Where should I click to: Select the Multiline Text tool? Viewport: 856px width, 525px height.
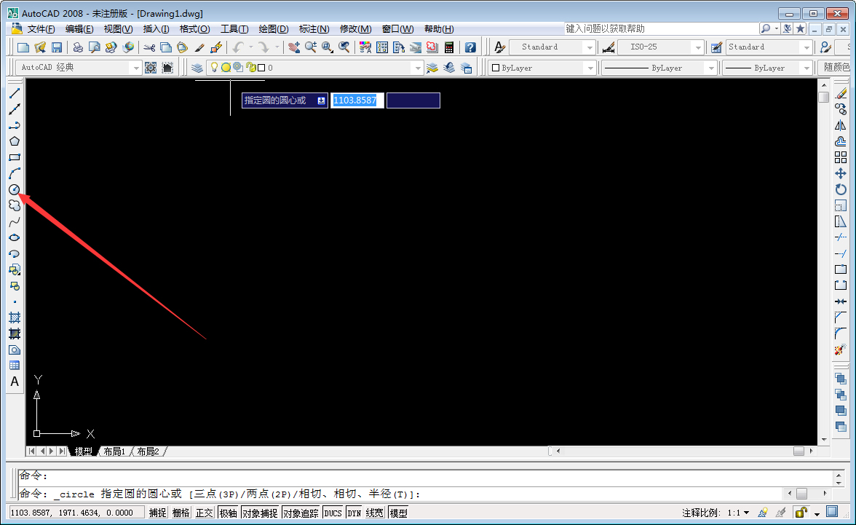[15, 382]
